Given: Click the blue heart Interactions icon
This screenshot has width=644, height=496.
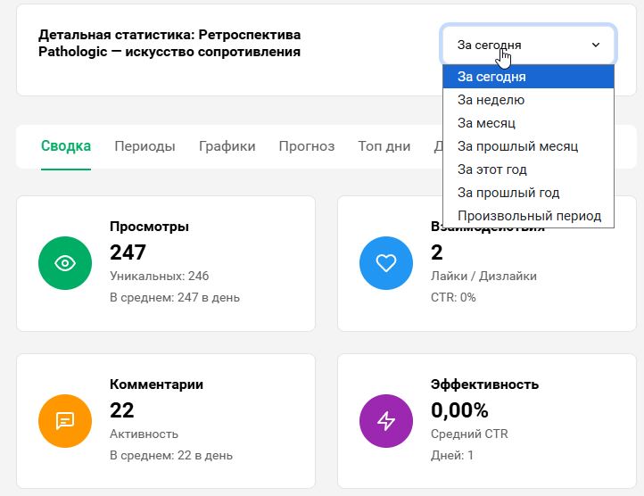Looking at the screenshot, I should 385,263.
